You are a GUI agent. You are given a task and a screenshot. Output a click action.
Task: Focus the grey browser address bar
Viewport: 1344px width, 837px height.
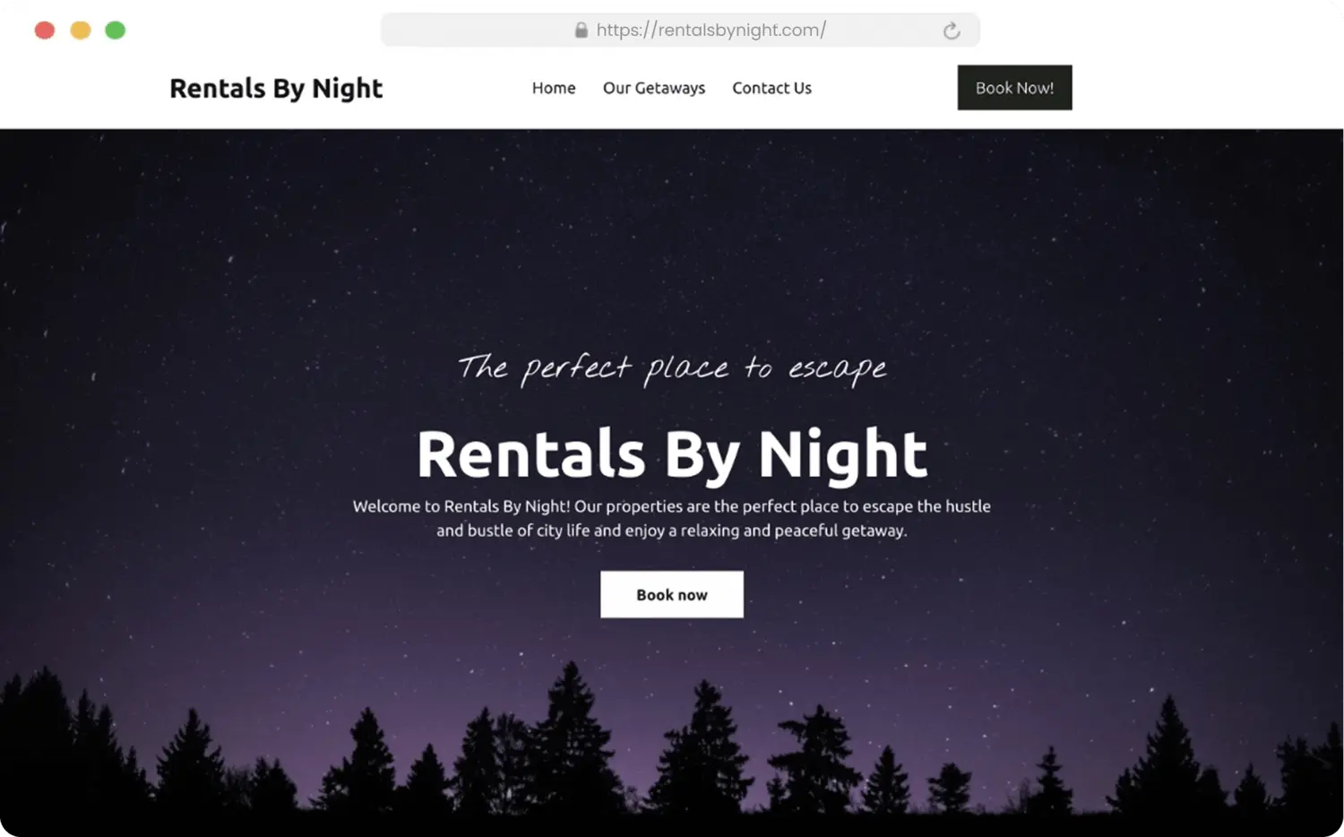click(x=680, y=30)
